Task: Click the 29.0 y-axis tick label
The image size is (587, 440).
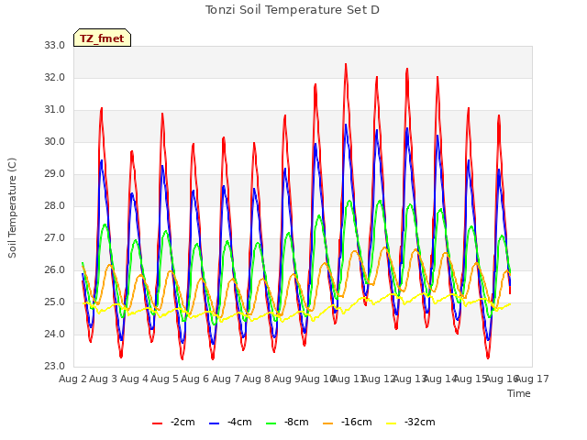Action: 55,173
